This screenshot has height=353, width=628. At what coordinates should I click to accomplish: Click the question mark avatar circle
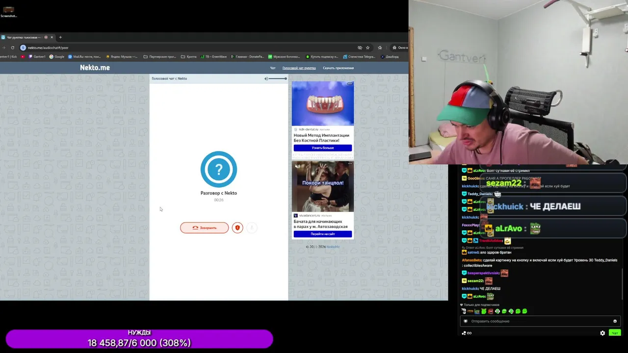(x=218, y=169)
